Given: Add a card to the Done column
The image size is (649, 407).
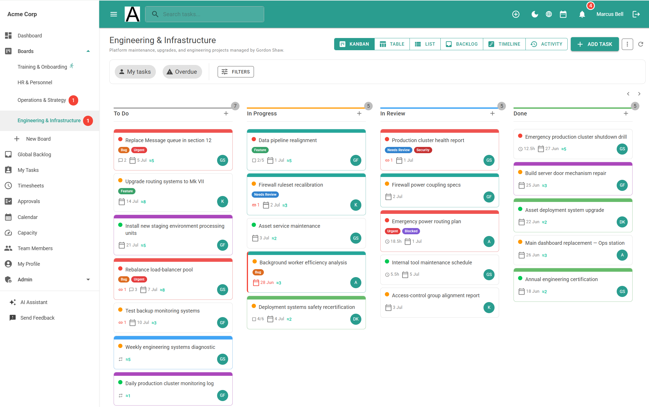Looking at the screenshot, I should pos(626,113).
